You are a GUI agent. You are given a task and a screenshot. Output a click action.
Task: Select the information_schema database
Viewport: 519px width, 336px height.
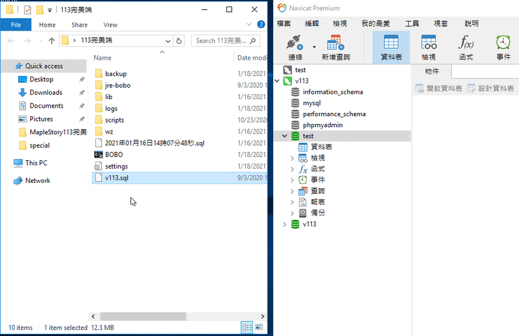tap(333, 92)
